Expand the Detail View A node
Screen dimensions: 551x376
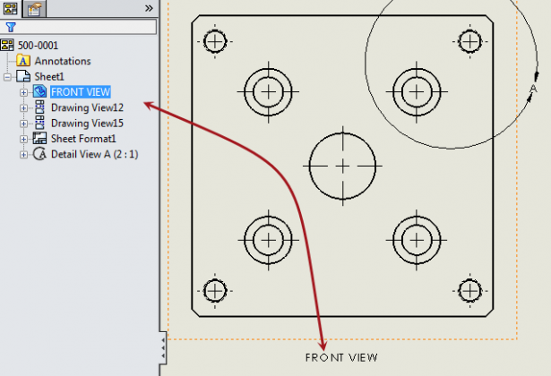click(24, 154)
